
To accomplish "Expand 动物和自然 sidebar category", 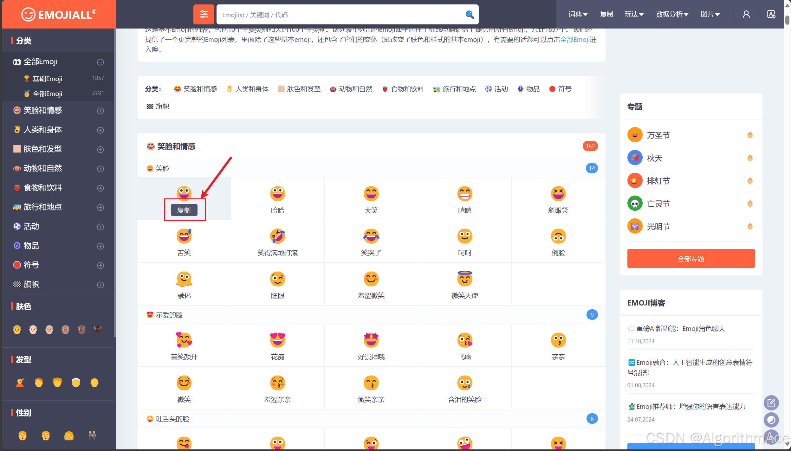I will (100, 169).
